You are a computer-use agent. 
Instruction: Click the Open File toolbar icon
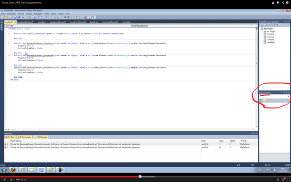[7, 17]
